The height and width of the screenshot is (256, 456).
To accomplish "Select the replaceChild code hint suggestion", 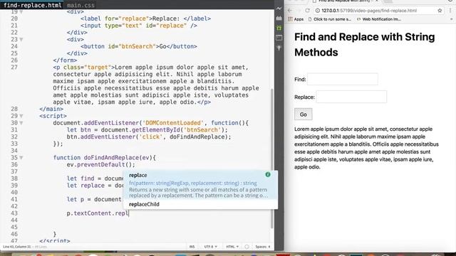I will 200,204.
